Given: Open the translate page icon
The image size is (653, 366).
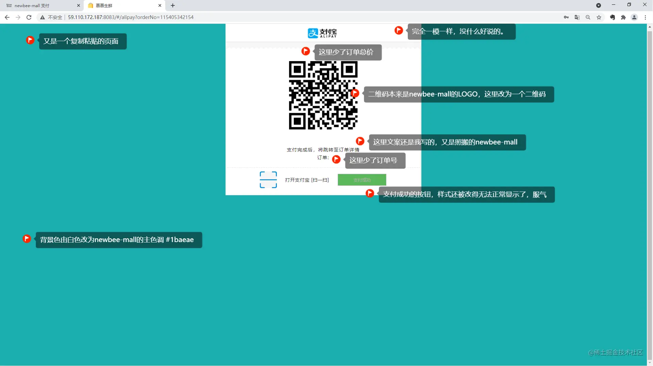Looking at the screenshot, I should (x=577, y=17).
